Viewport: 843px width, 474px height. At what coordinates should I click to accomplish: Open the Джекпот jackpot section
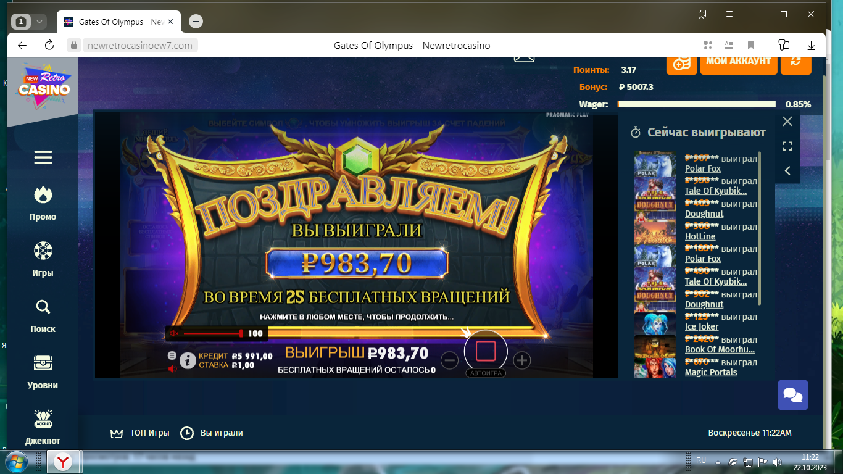[43, 428]
